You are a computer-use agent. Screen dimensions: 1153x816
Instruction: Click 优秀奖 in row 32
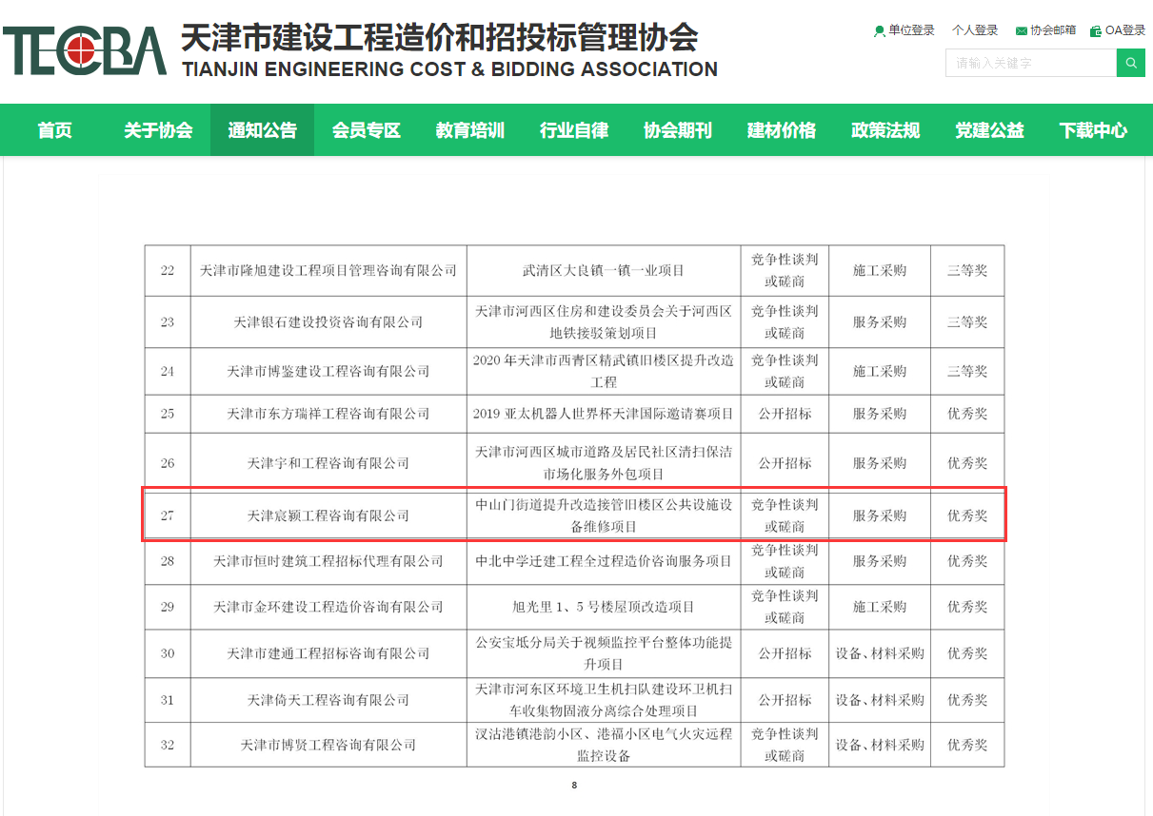967,745
